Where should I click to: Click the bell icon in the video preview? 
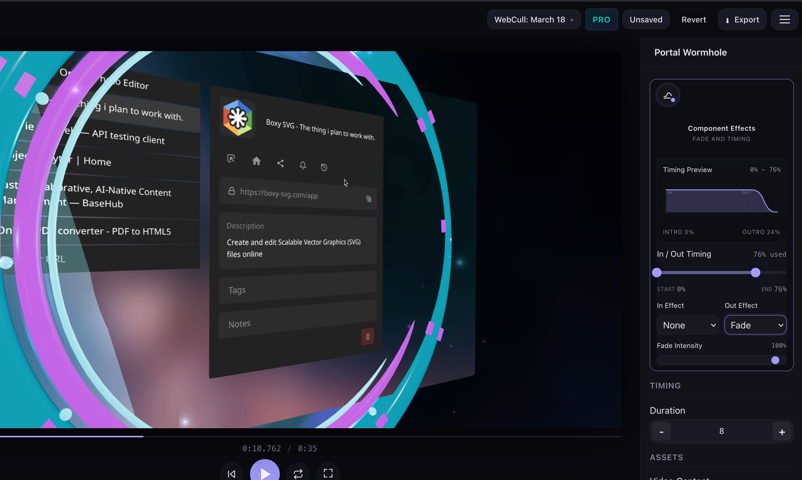click(x=303, y=165)
